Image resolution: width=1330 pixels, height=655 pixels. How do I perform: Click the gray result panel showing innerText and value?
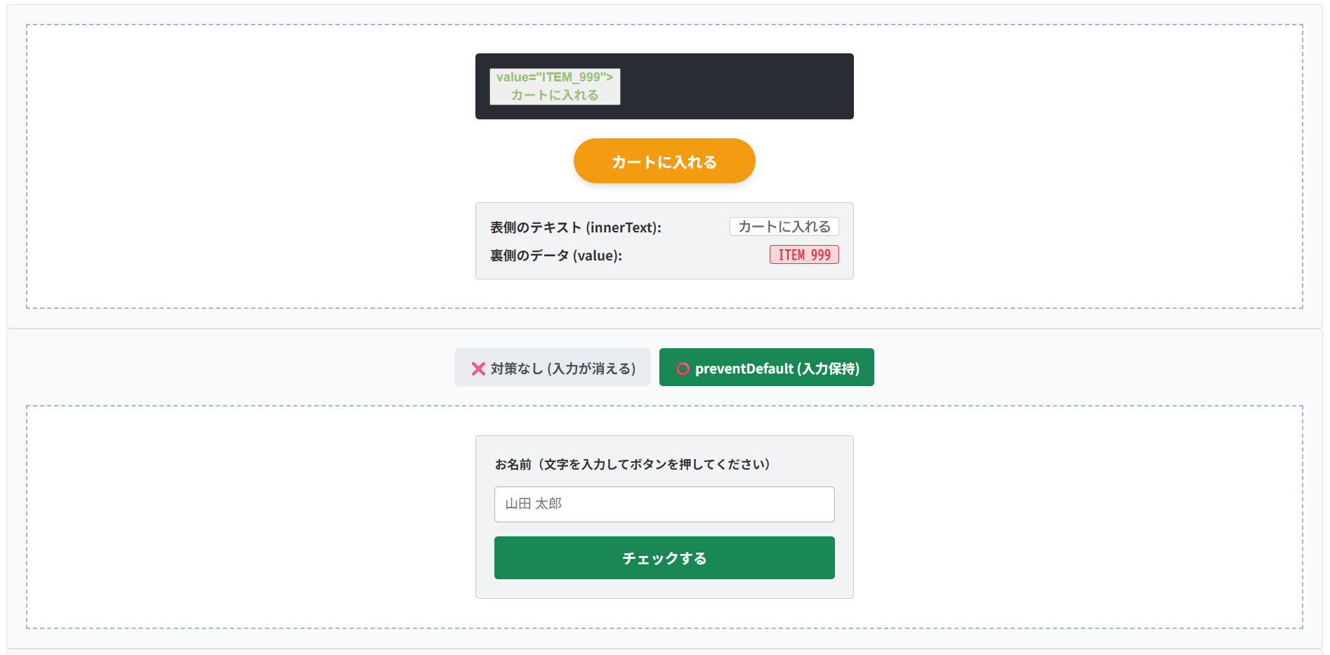[x=664, y=241]
